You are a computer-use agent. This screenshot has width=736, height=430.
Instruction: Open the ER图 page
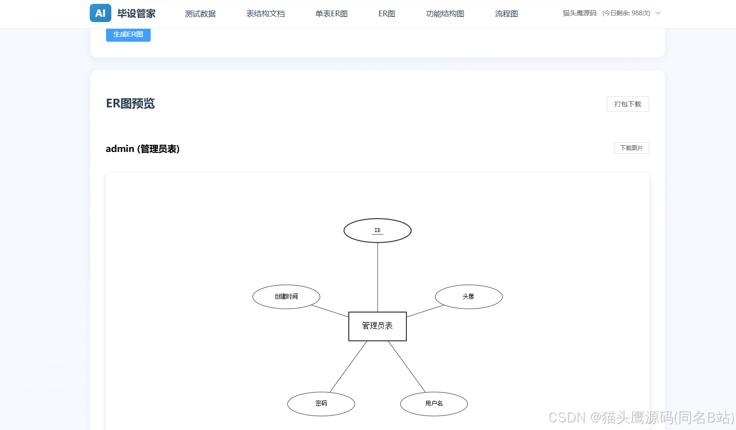point(386,14)
